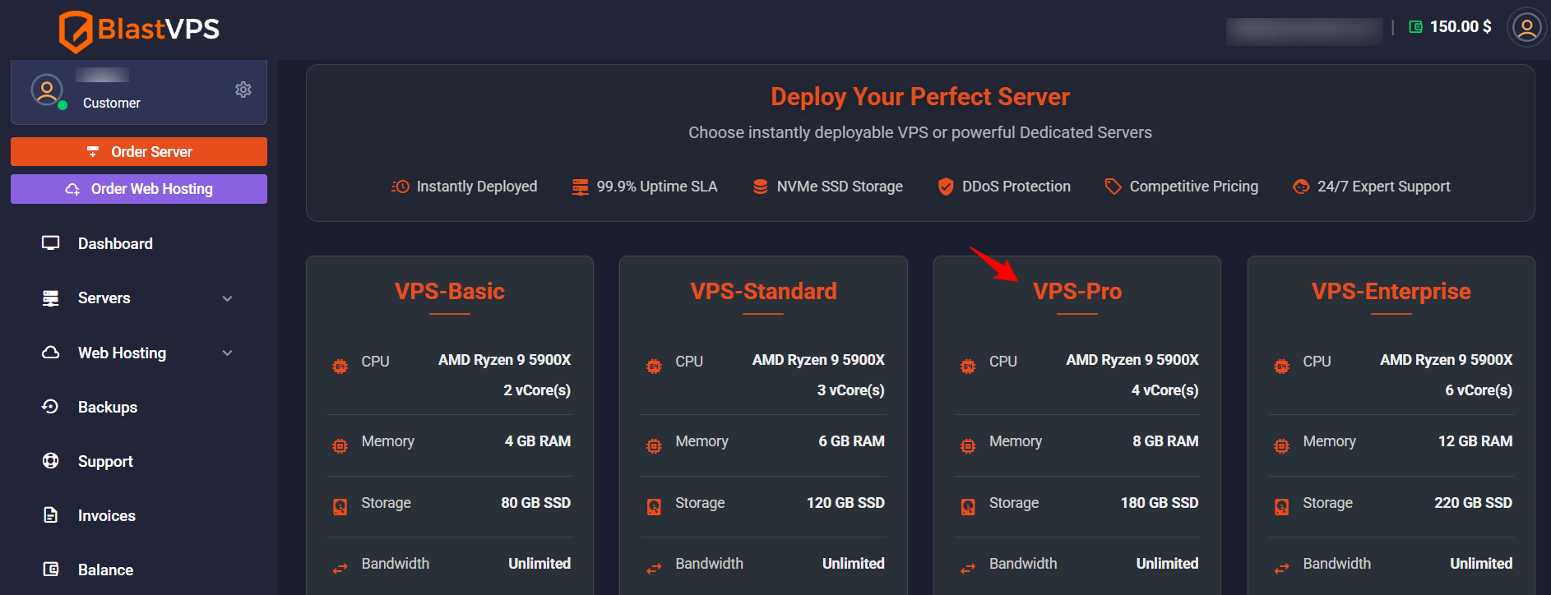1551x595 pixels.
Task: Click the 4 vCore(s) value
Action: coord(1165,390)
